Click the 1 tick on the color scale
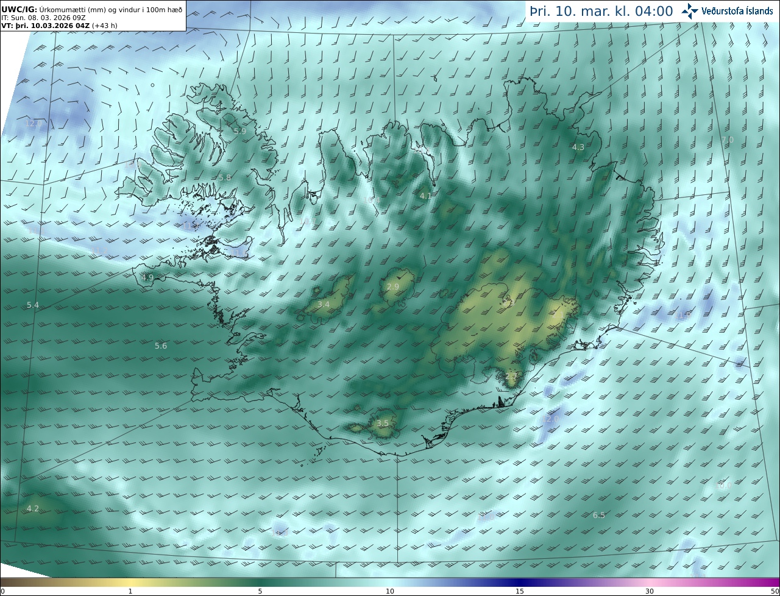Screen dimensions: 780x596 pyautogui.click(x=130, y=591)
